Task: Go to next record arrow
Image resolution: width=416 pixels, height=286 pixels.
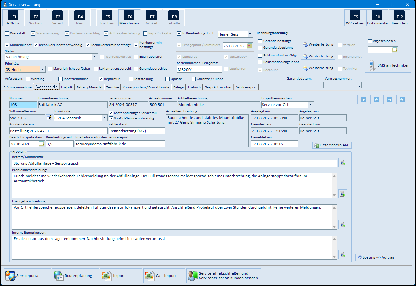Action: point(390,100)
